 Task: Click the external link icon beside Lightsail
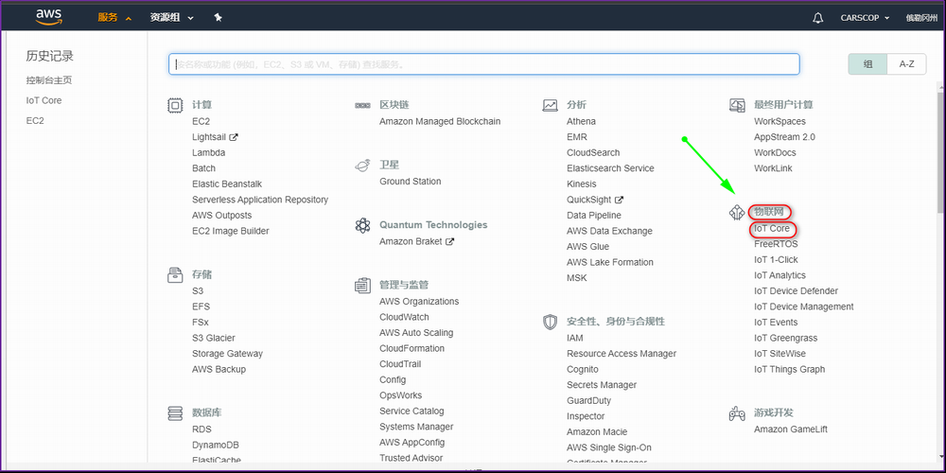pyautogui.click(x=234, y=137)
